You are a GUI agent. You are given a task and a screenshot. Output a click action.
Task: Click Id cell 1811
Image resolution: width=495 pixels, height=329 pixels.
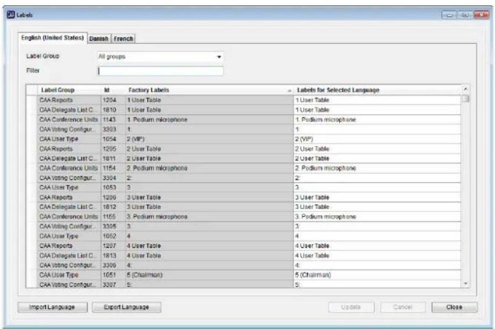click(113, 158)
